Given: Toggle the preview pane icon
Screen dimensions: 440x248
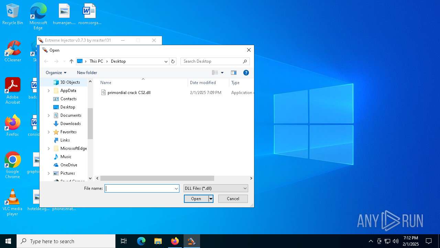Looking at the screenshot, I should pos(234,73).
